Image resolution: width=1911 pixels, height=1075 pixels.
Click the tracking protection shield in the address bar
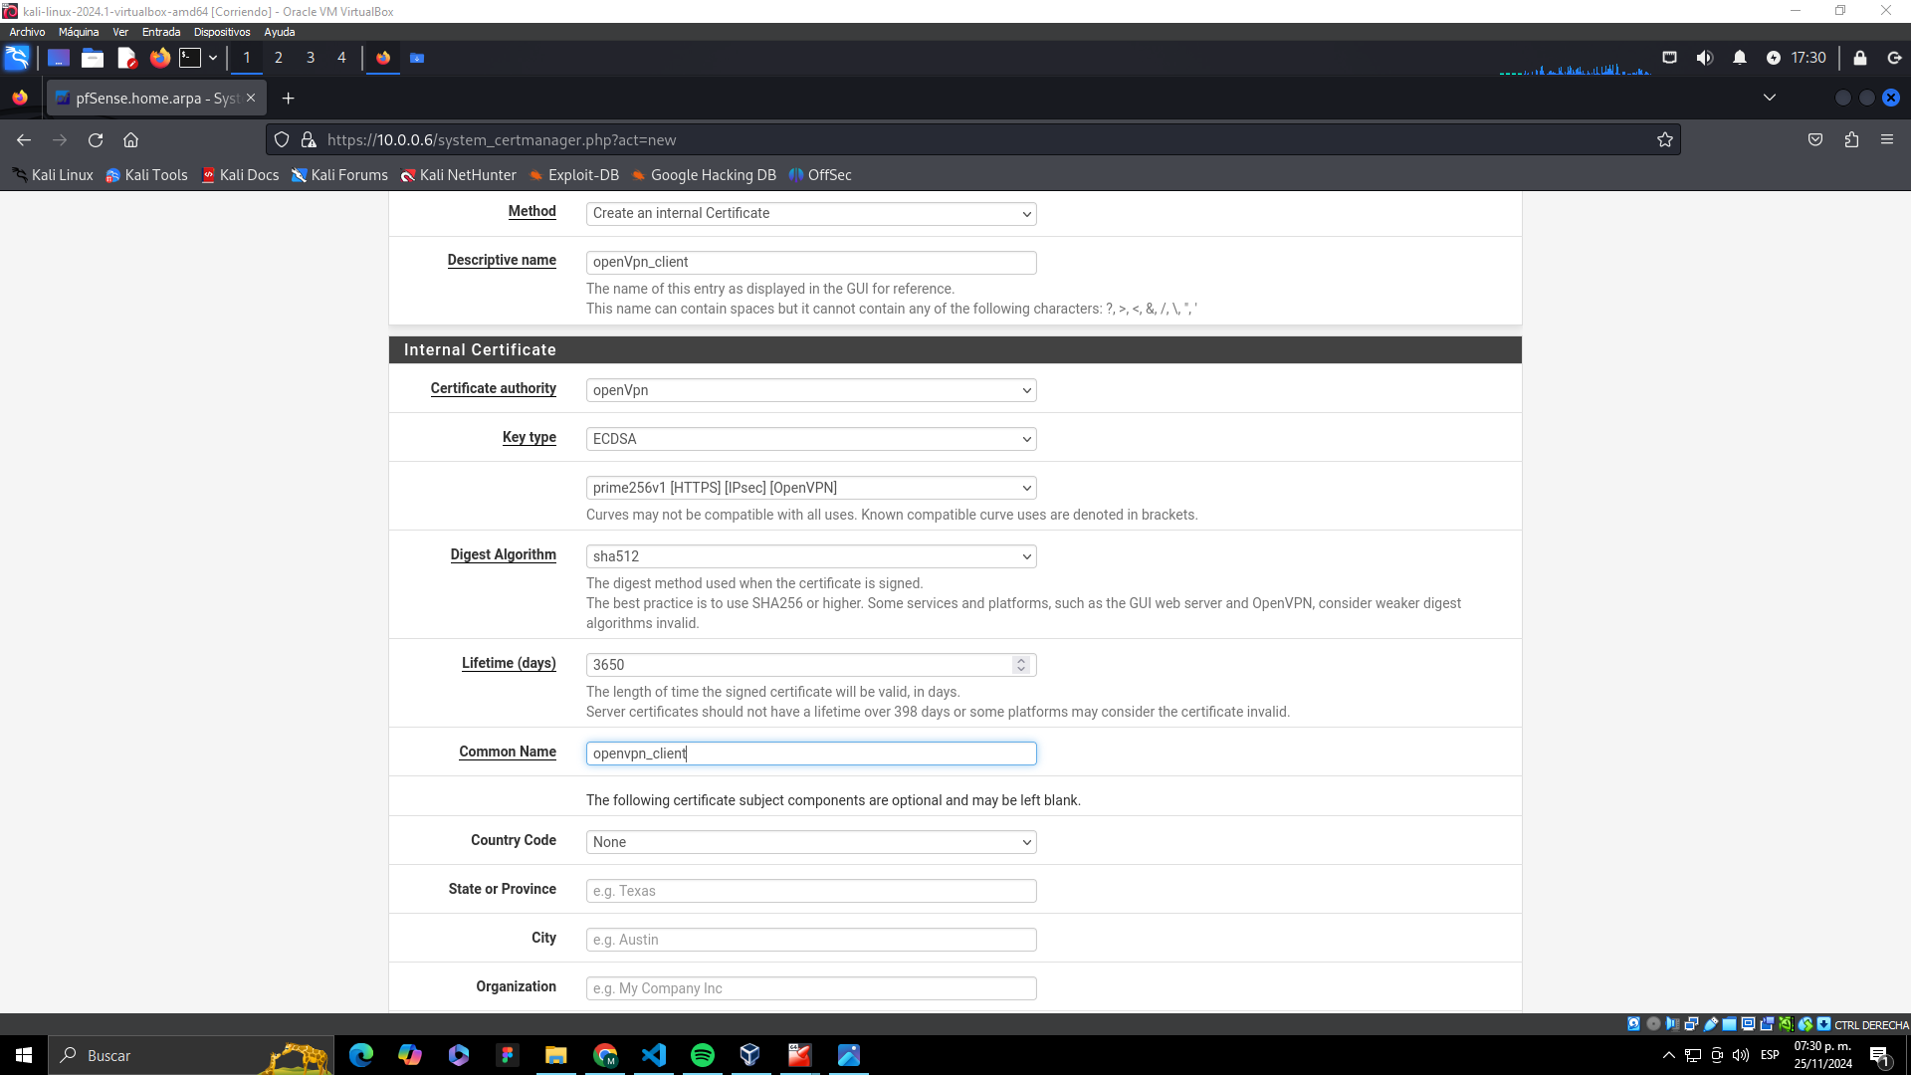[x=281, y=139]
